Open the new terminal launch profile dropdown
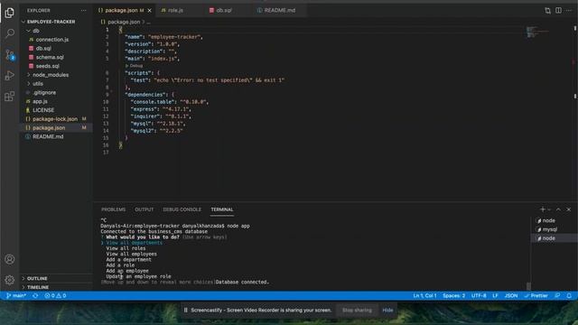The height and width of the screenshot is (325, 578). [x=549, y=209]
